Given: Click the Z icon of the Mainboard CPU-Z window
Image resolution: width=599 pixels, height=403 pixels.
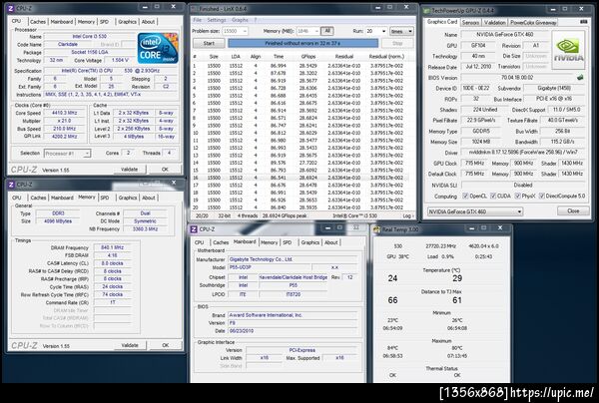Looking at the screenshot, I should [194, 229].
